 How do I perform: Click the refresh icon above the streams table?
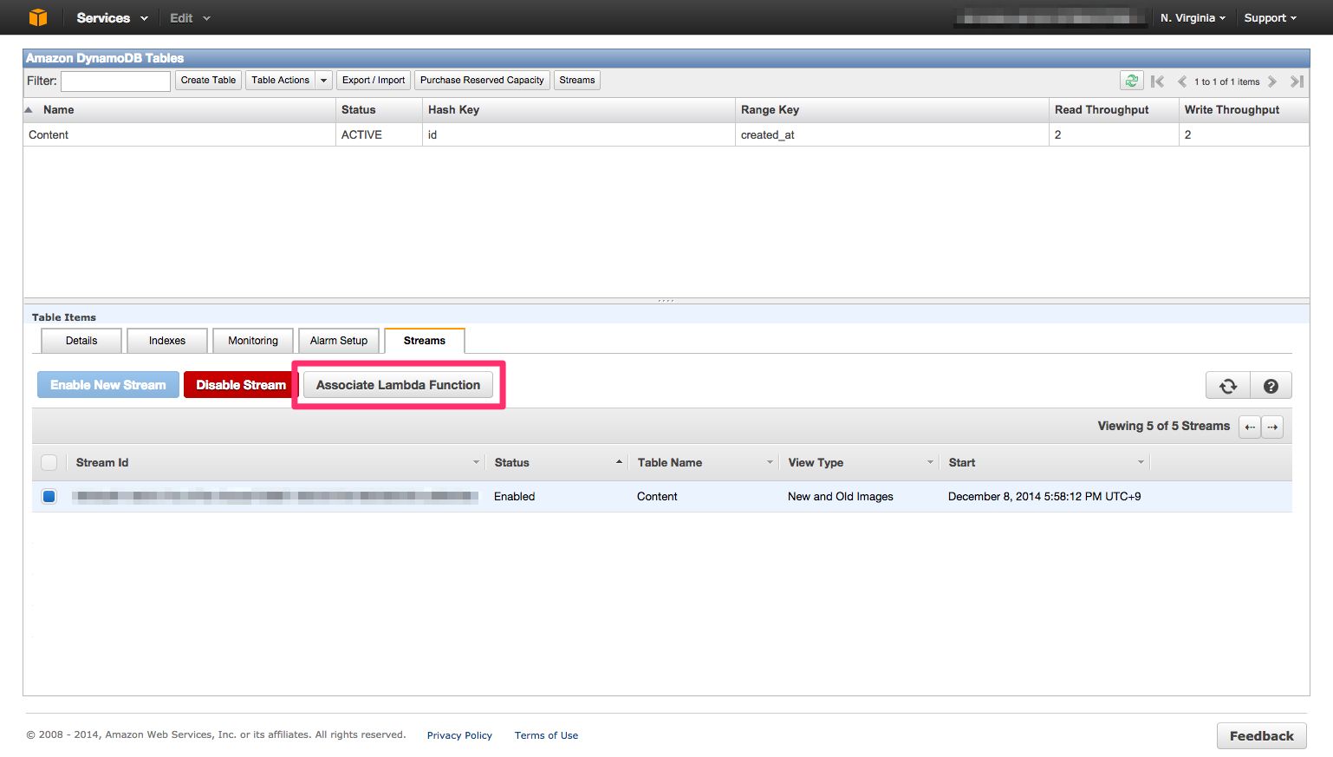[1228, 384]
